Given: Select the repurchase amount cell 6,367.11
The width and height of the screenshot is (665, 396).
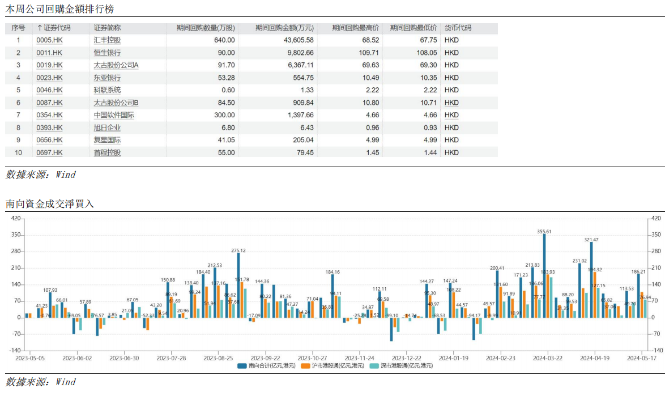Looking at the screenshot, I should pos(301,65).
